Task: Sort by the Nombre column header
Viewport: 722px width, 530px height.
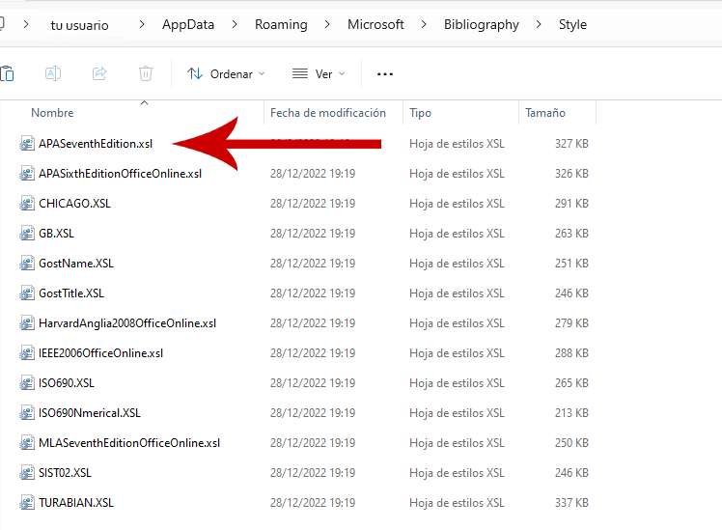Action: pyautogui.click(x=52, y=113)
